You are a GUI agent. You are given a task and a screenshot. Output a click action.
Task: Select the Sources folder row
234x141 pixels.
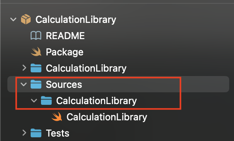pyautogui.click(x=118, y=84)
